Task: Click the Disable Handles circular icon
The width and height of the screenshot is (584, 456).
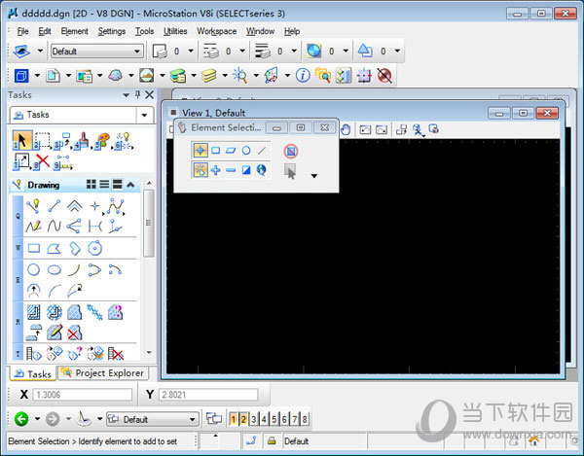Action: point(291,151)
